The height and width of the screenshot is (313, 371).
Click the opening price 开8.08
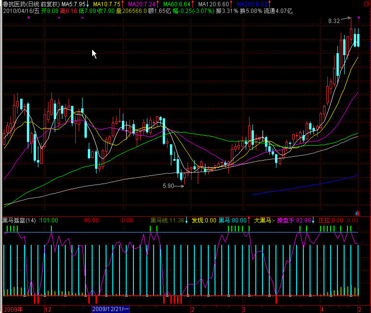(x=50, y=11)
